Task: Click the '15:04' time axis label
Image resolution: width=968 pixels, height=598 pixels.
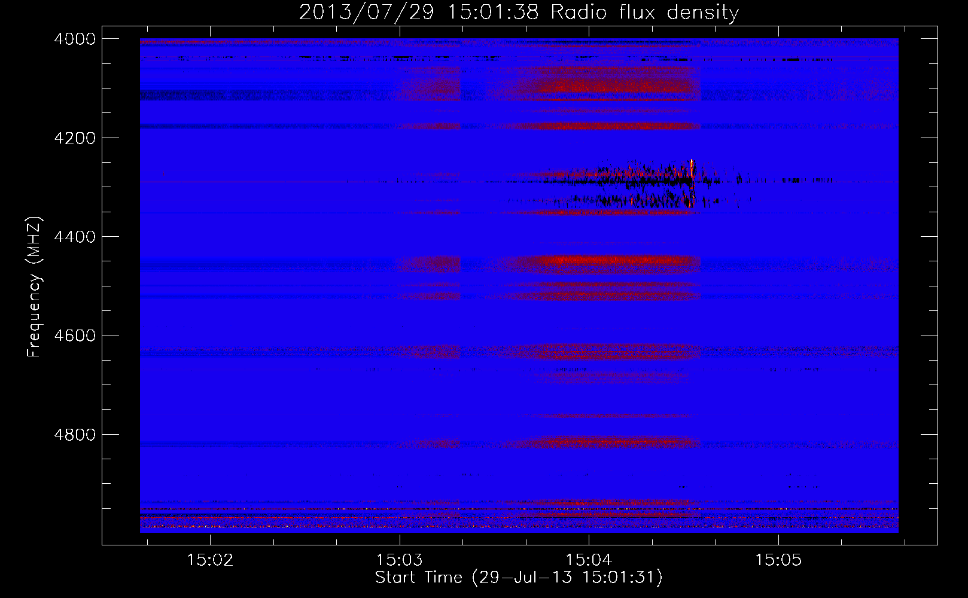Action: tap(589, 560)
